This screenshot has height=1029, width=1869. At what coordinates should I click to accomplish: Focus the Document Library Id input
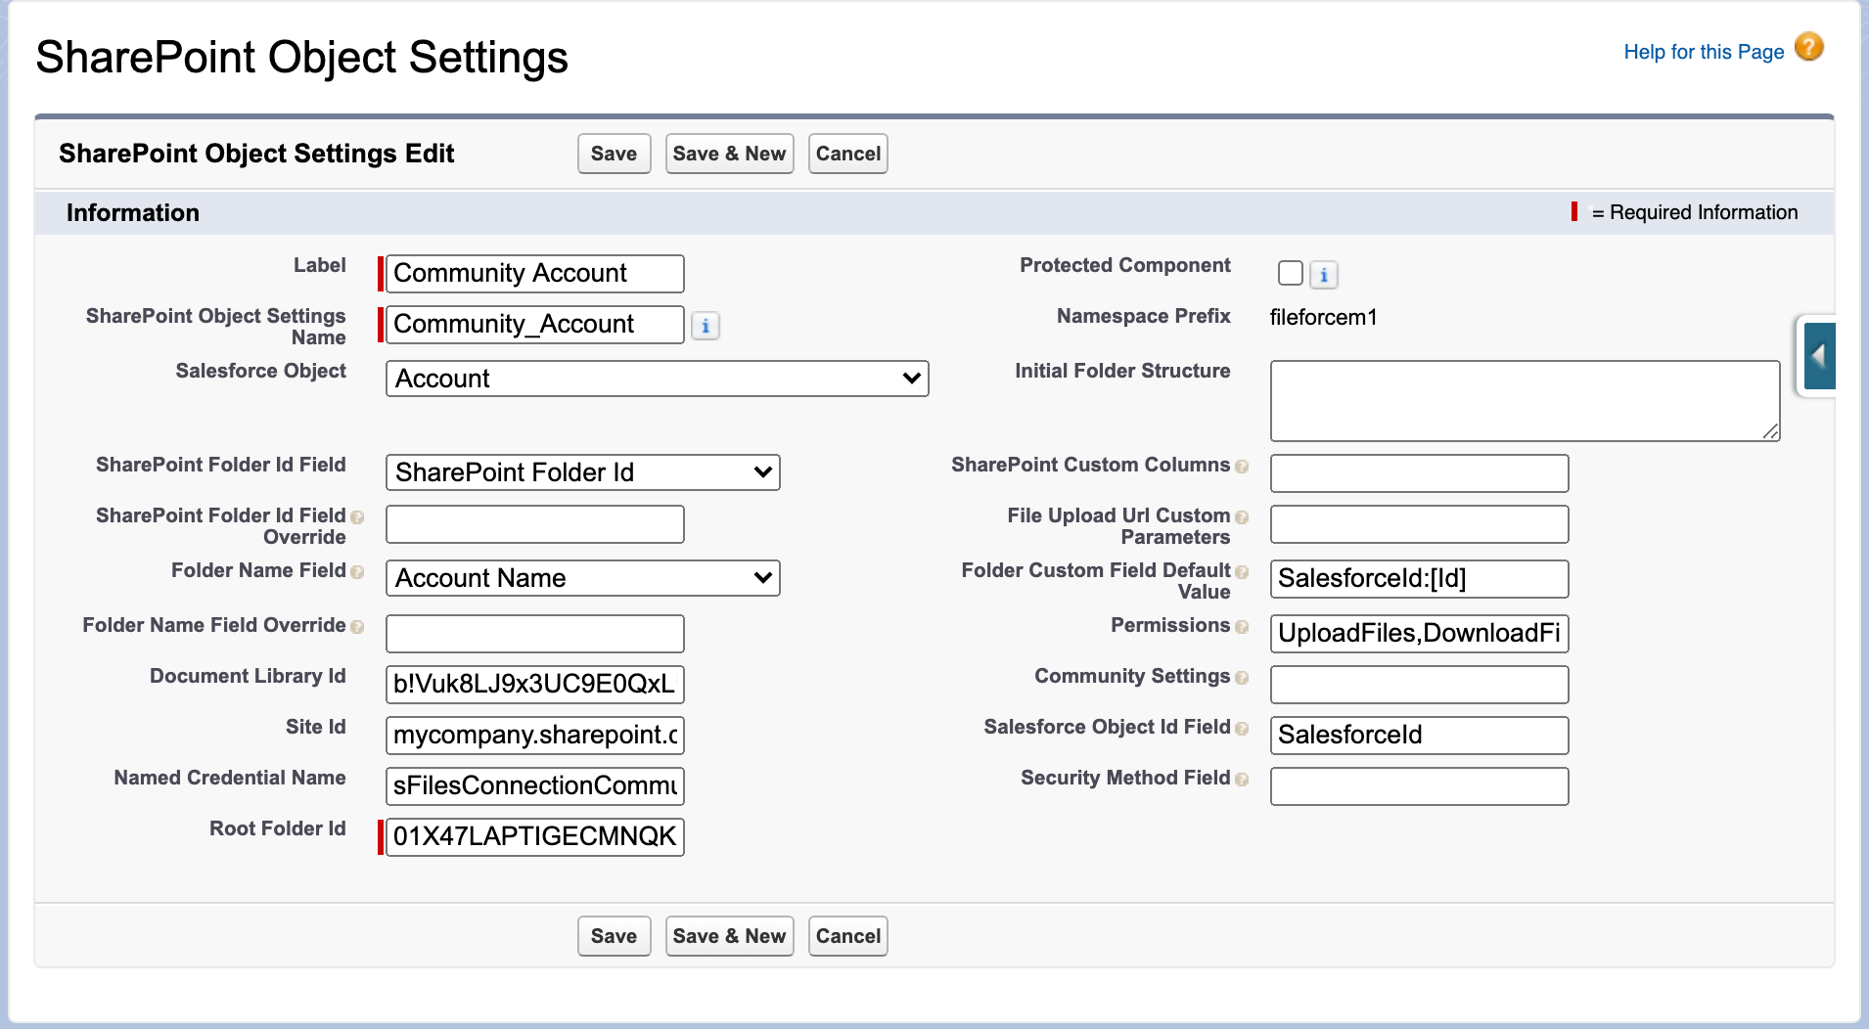(534, 684)
